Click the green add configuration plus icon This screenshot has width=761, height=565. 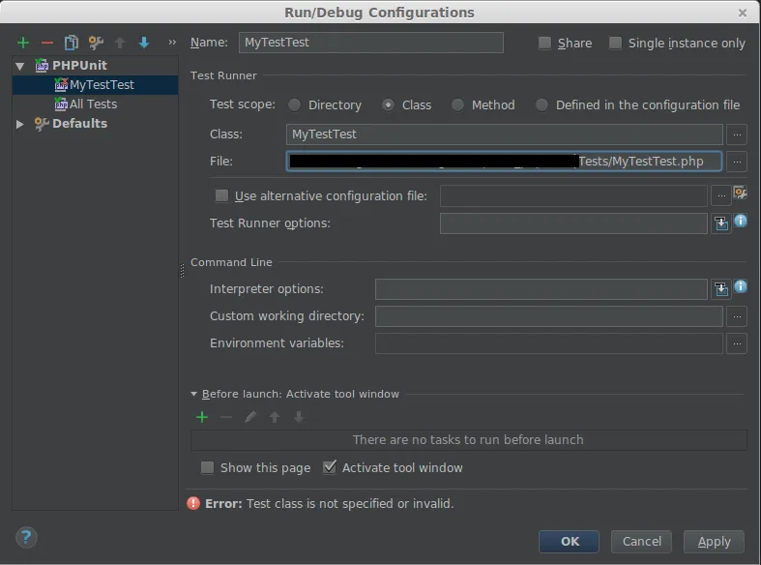23,43
